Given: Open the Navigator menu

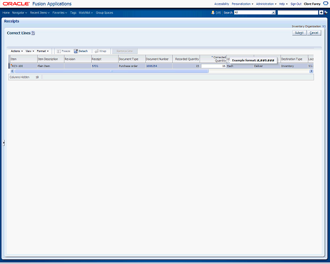Looking at the screenshot, I should click(x=20, y=12).
